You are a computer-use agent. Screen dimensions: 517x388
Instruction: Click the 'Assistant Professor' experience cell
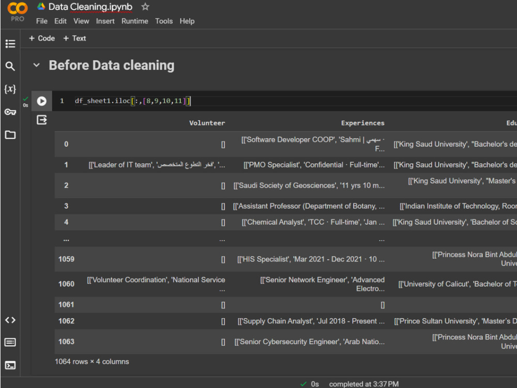coord(309,206)
